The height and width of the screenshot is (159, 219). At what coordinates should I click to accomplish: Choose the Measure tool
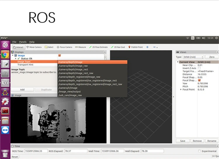point(81,47)
